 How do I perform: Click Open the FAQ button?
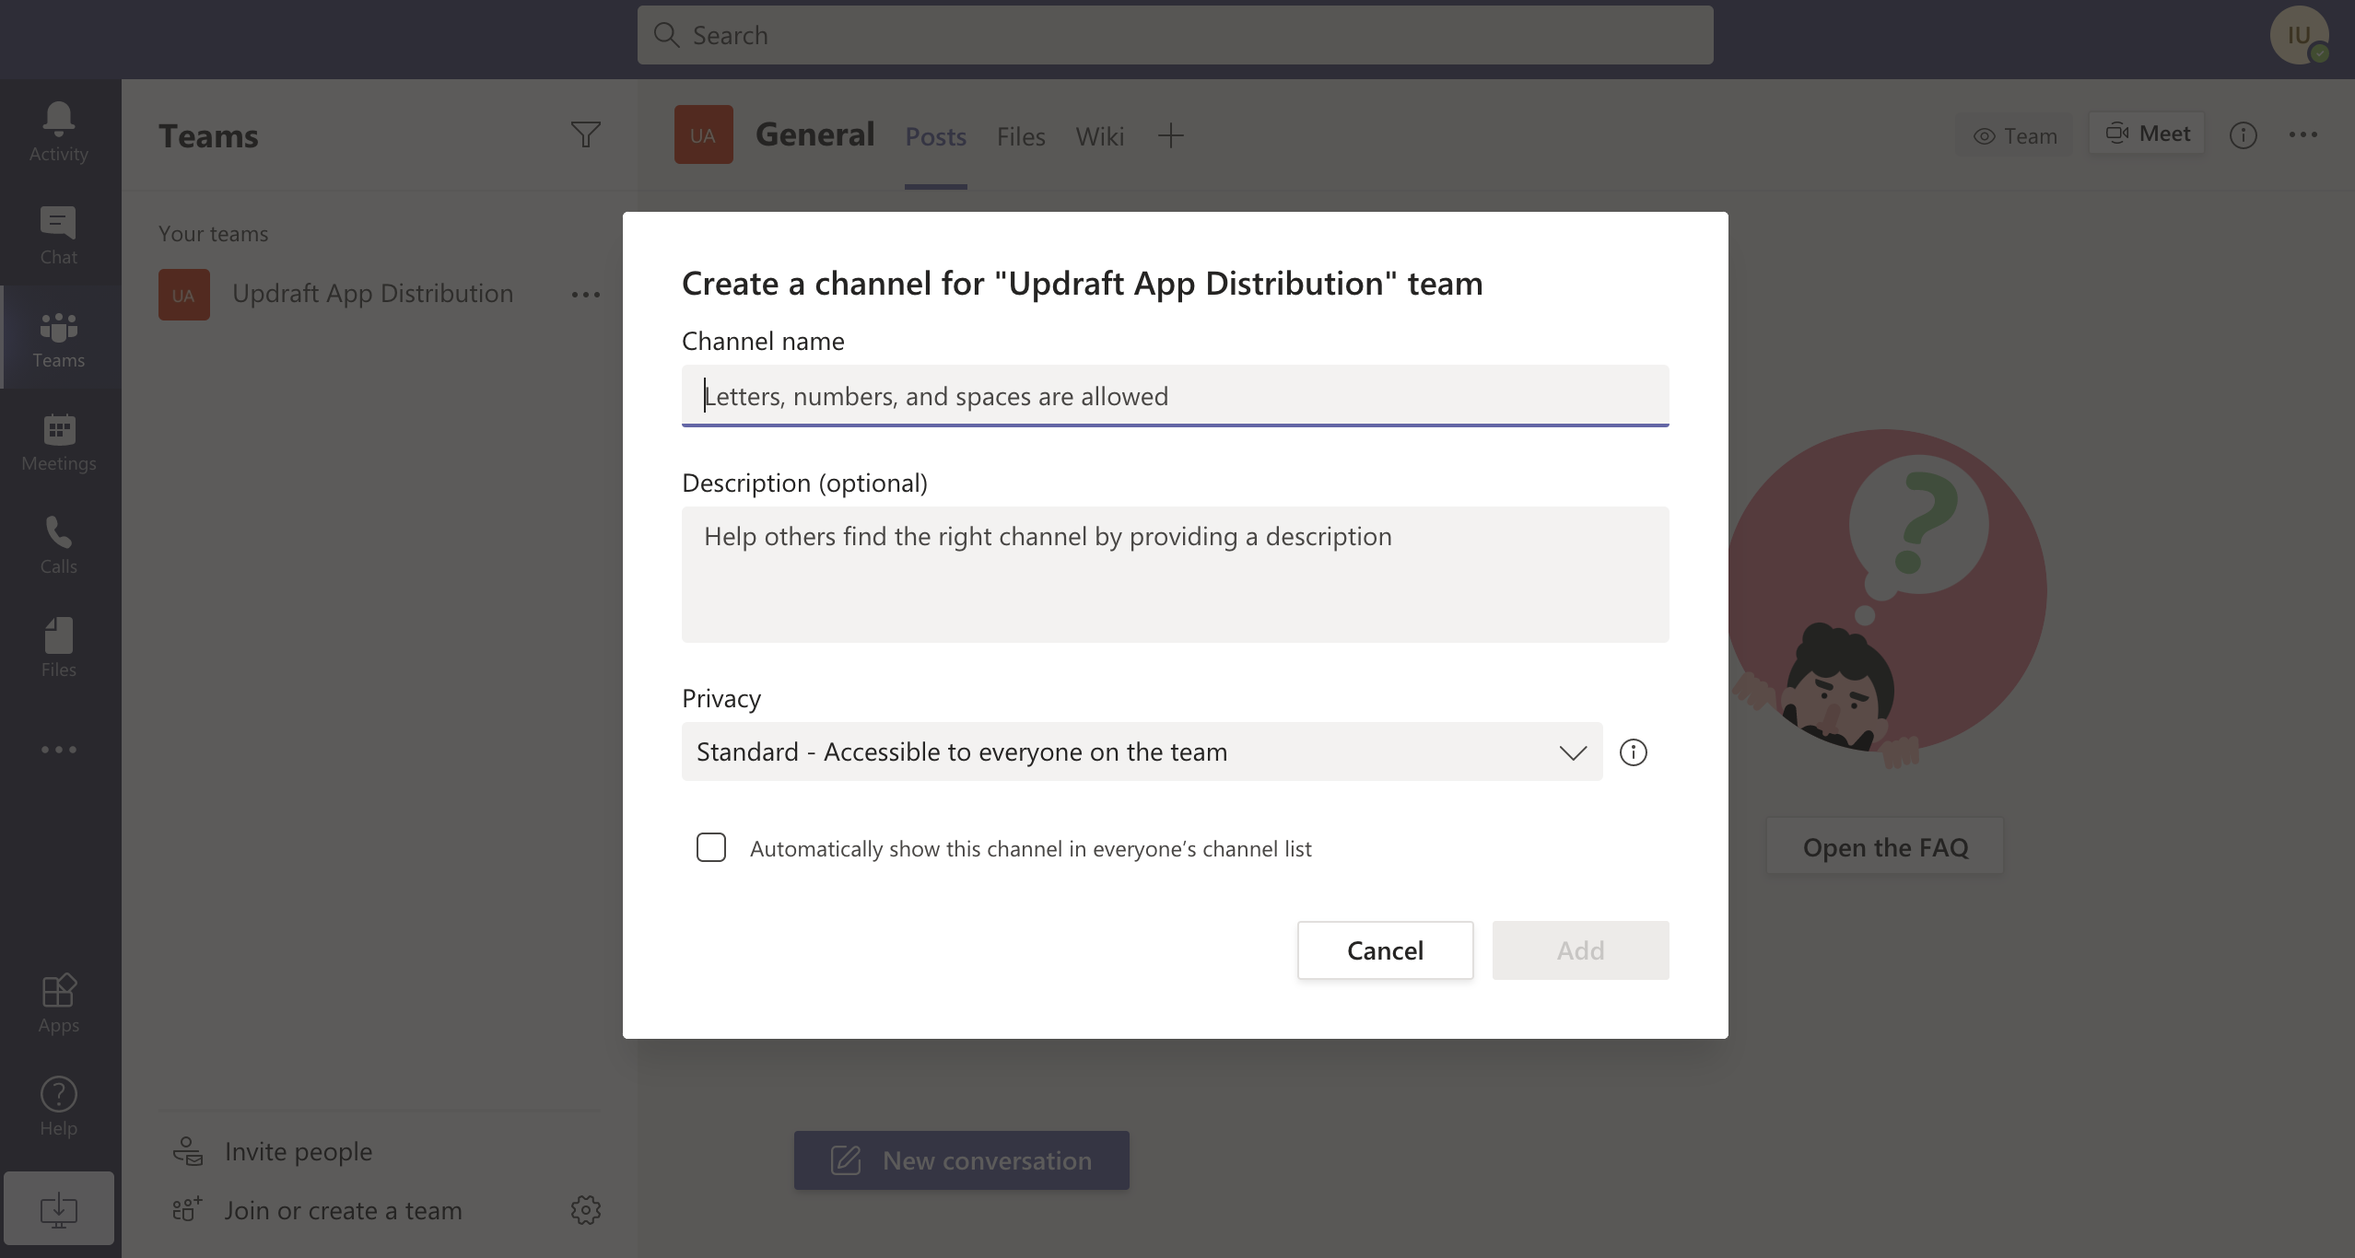click(1885, 847)
